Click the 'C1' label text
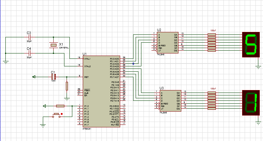 tap(53, 72)
